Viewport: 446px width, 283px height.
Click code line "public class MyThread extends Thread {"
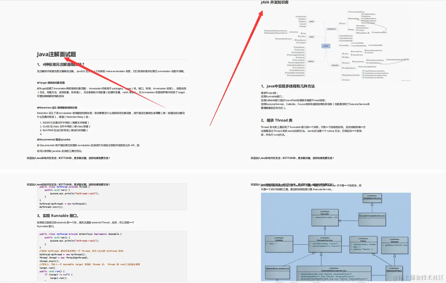(64, 187)
